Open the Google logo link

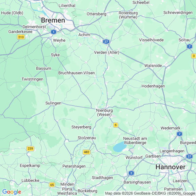pos(12,192)
